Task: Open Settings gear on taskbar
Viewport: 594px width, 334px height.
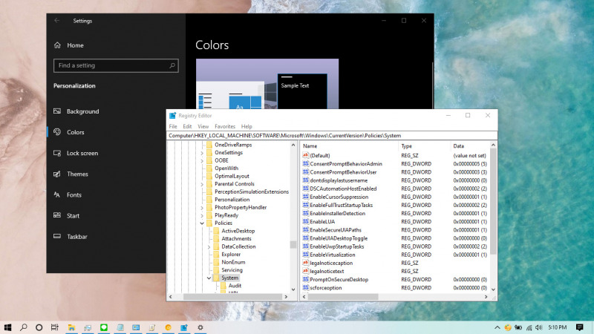Action: tap(200, 327)
